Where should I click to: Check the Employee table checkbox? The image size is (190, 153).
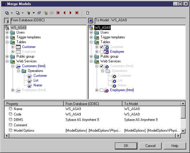click(101, 52)
